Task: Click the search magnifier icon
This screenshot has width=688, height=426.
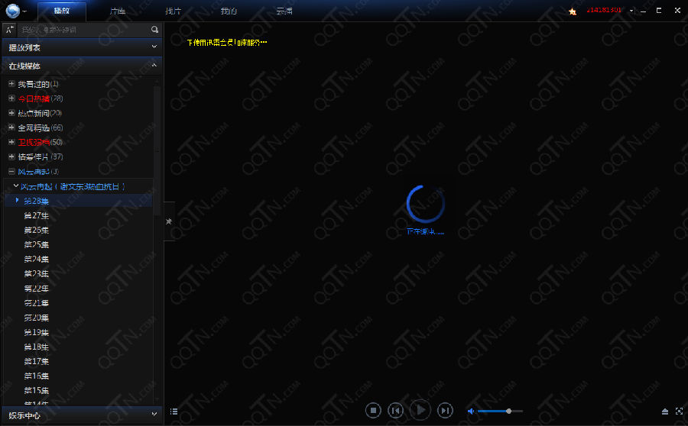Action: point(154,29)
